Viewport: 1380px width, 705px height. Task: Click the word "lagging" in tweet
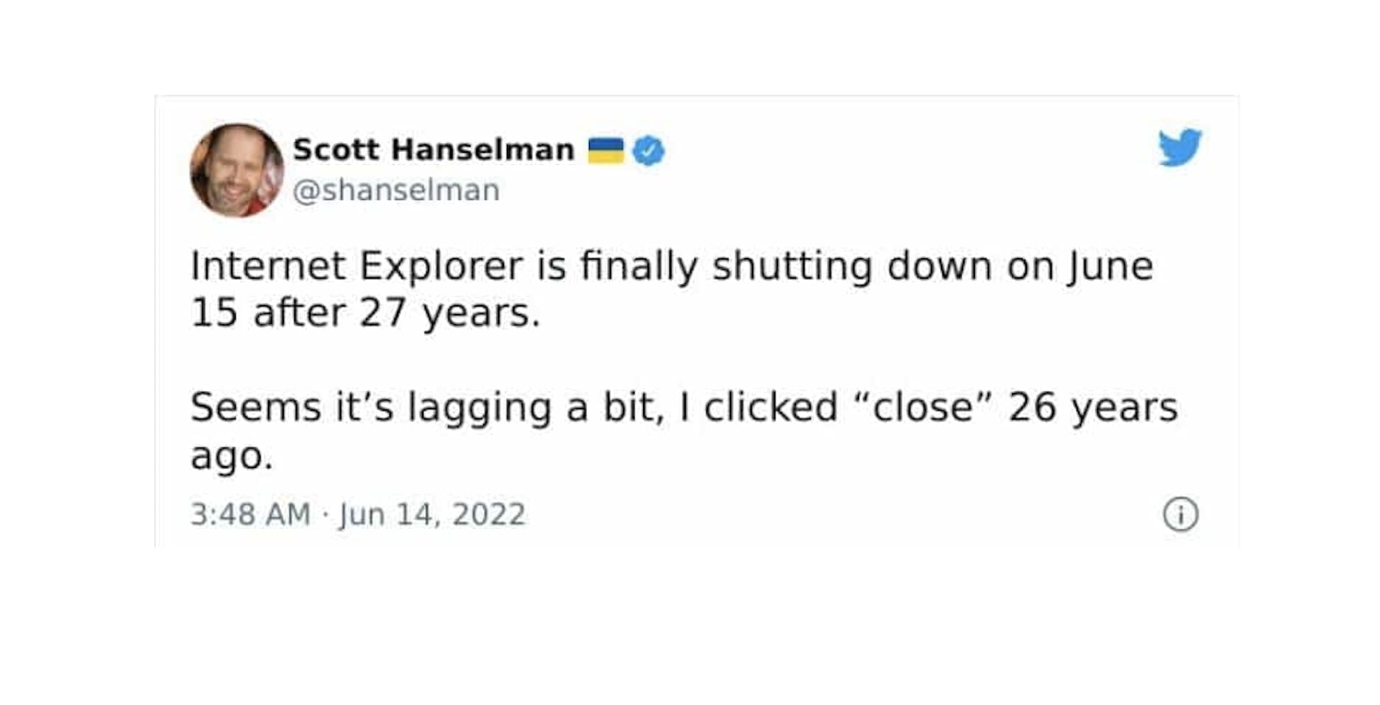[x=480, y=409]
